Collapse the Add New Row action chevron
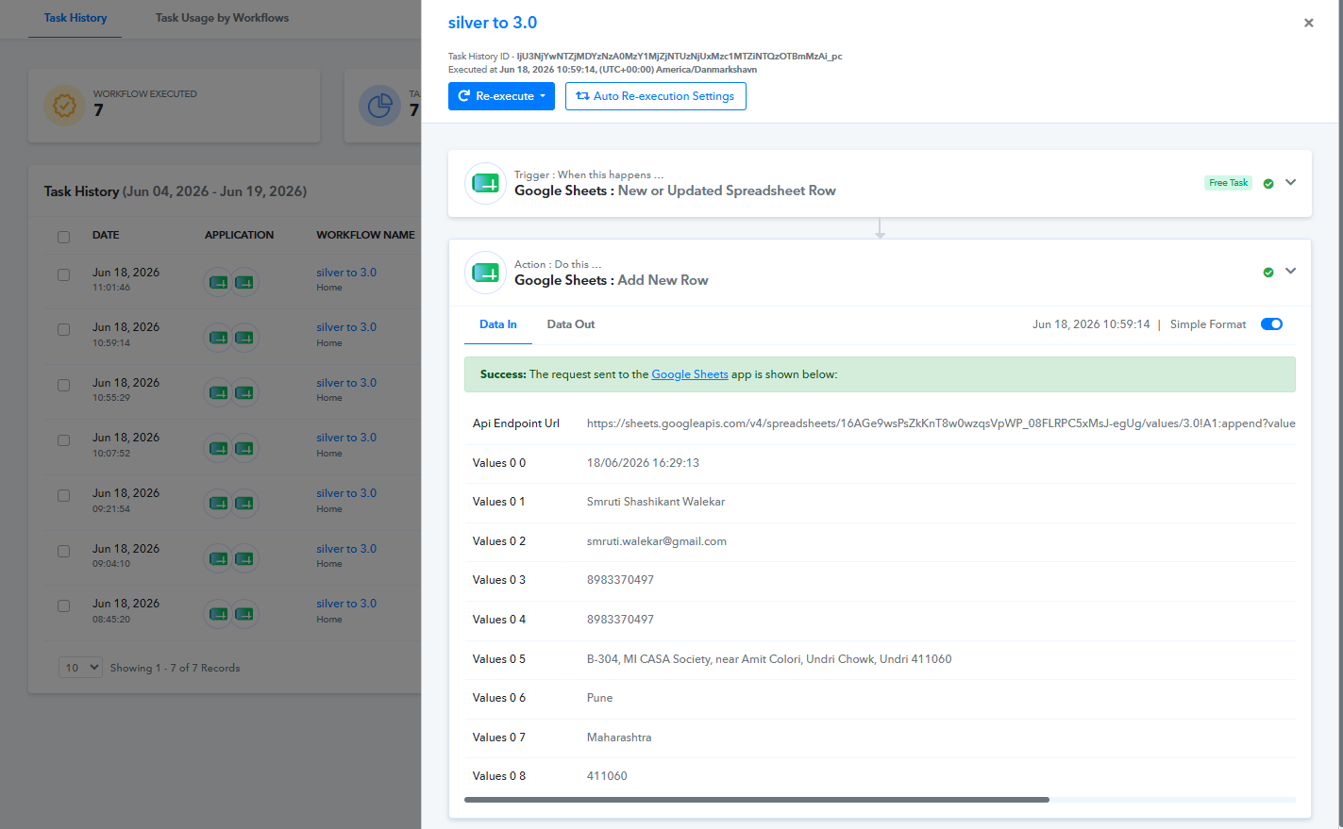Viewport: 1343px width, 829px height. tap(1291, 272)
